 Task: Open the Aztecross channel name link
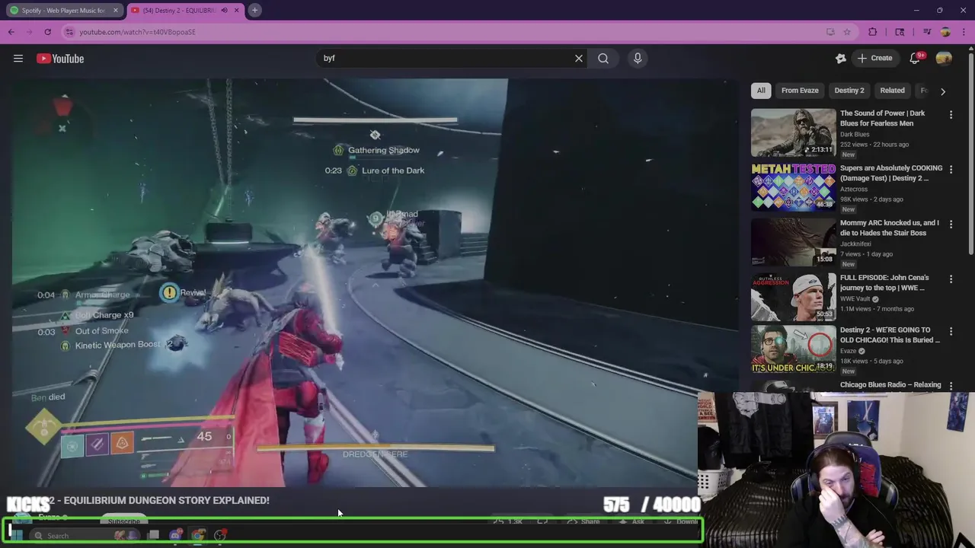(x=854, y=189)
